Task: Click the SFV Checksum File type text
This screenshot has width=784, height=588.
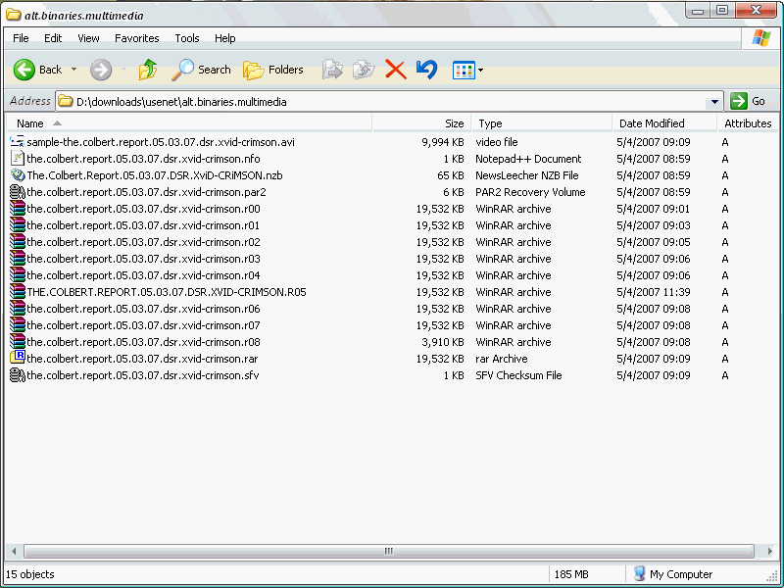Action: click(518, 375)
